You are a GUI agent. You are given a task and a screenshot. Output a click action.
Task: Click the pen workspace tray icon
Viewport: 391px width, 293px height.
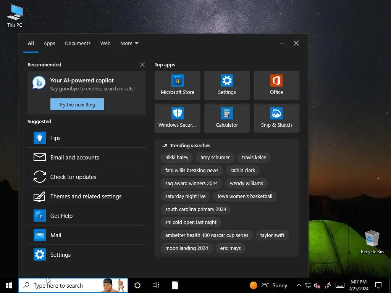[328, 285]
